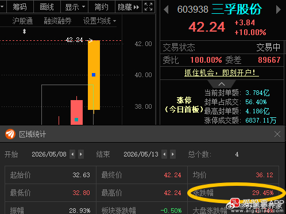This screenshot has width=286, height=214.
Task: Click the 筹码 toolbar button
Action: coord(20,7)
